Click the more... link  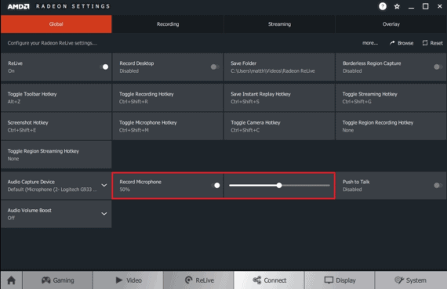tap(370, 43)
